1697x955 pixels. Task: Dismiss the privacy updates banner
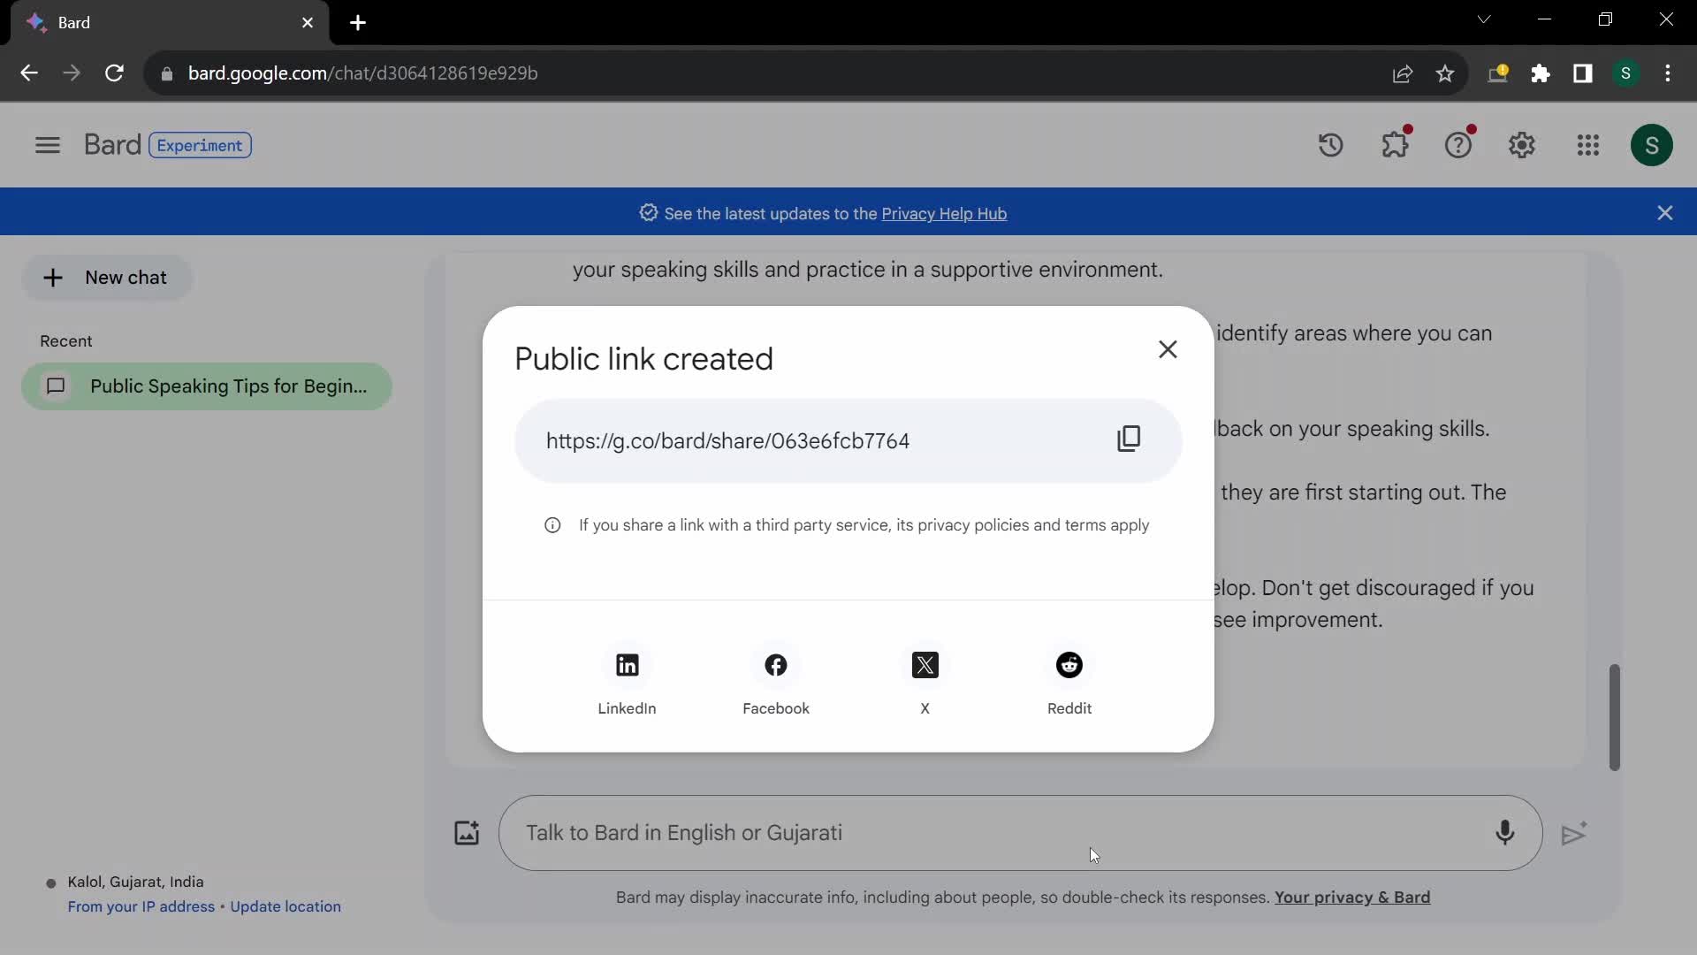click(1665, 213)
